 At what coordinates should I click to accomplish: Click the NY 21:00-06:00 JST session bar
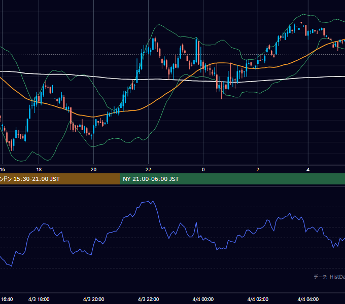[232, 179]
